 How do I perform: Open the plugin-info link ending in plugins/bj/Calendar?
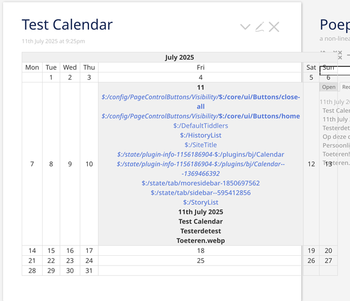click(x=200, y=155)
